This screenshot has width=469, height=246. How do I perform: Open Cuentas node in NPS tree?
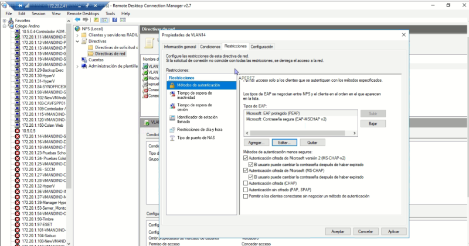(96, 60)
